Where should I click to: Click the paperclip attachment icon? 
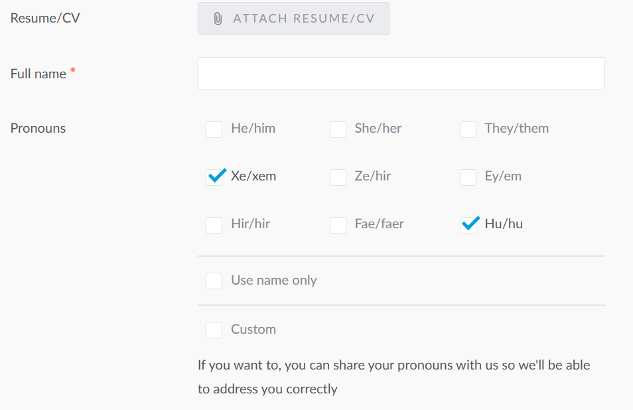pos(218,19)
